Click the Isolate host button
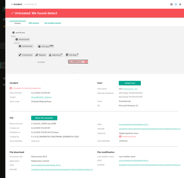Image resolution: width=184 pixels, height=178 pixels. (x=130, y=83)
